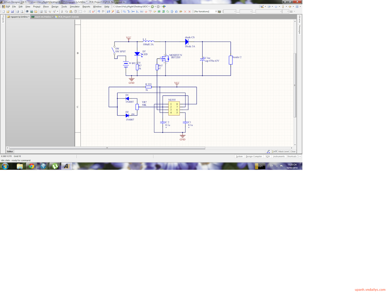This screenshot has height=293, width=387.
Task: Open uTorrent from the taskbar
Action: pos(55,166)
